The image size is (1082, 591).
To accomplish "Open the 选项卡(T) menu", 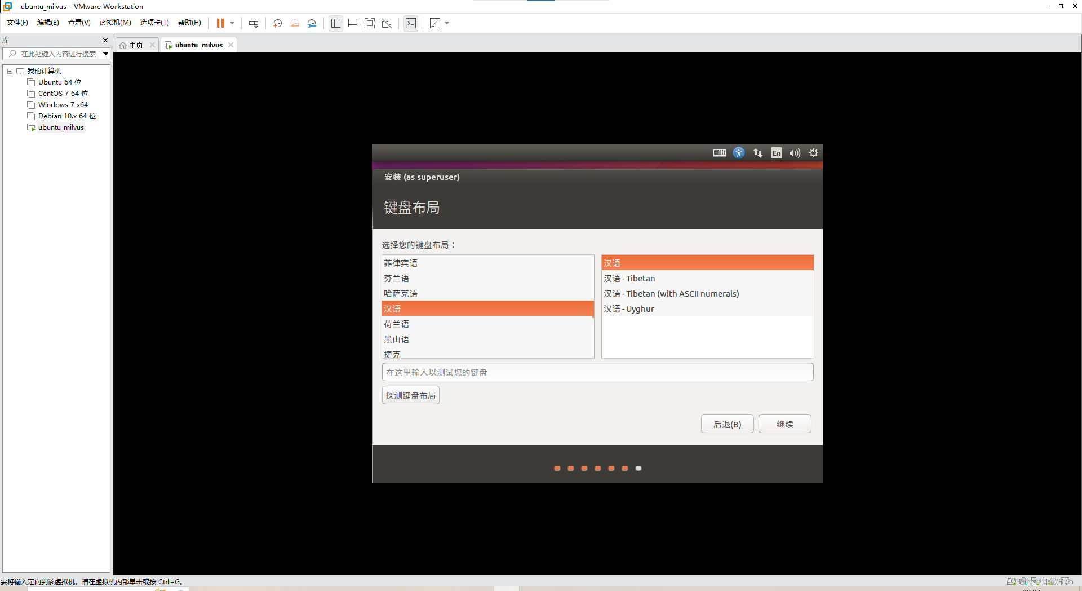I will click(154, 23).
